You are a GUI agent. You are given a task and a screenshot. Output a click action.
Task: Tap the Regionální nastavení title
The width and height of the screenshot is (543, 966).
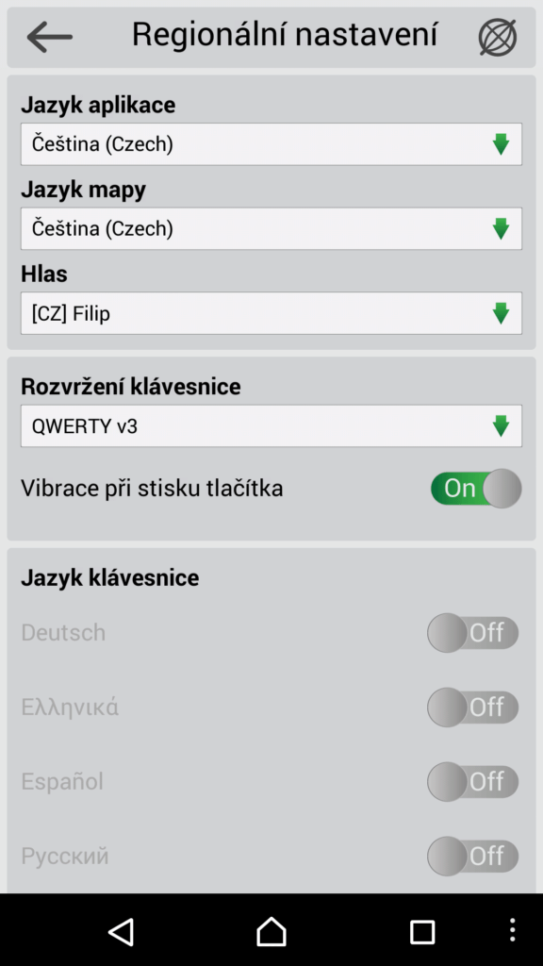[x=285, y=34]
